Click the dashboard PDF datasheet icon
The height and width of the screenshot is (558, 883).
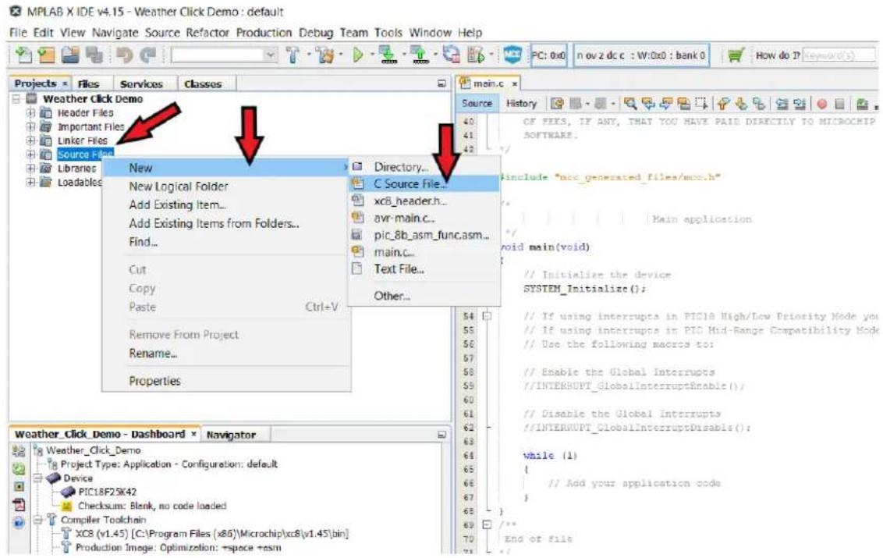click(x=19, y=504)
